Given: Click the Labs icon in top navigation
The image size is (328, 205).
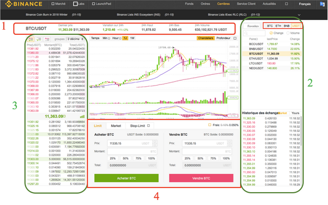Looking at the screenshot, I should tap(75, 4).
